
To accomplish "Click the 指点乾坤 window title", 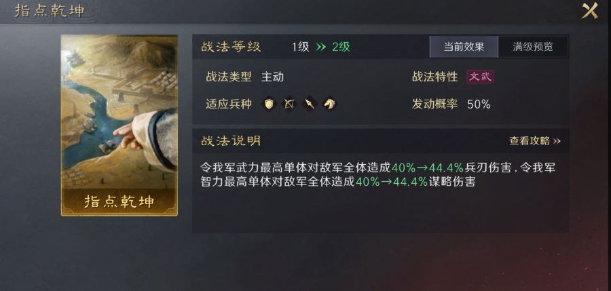I will (x=50, y=11).
